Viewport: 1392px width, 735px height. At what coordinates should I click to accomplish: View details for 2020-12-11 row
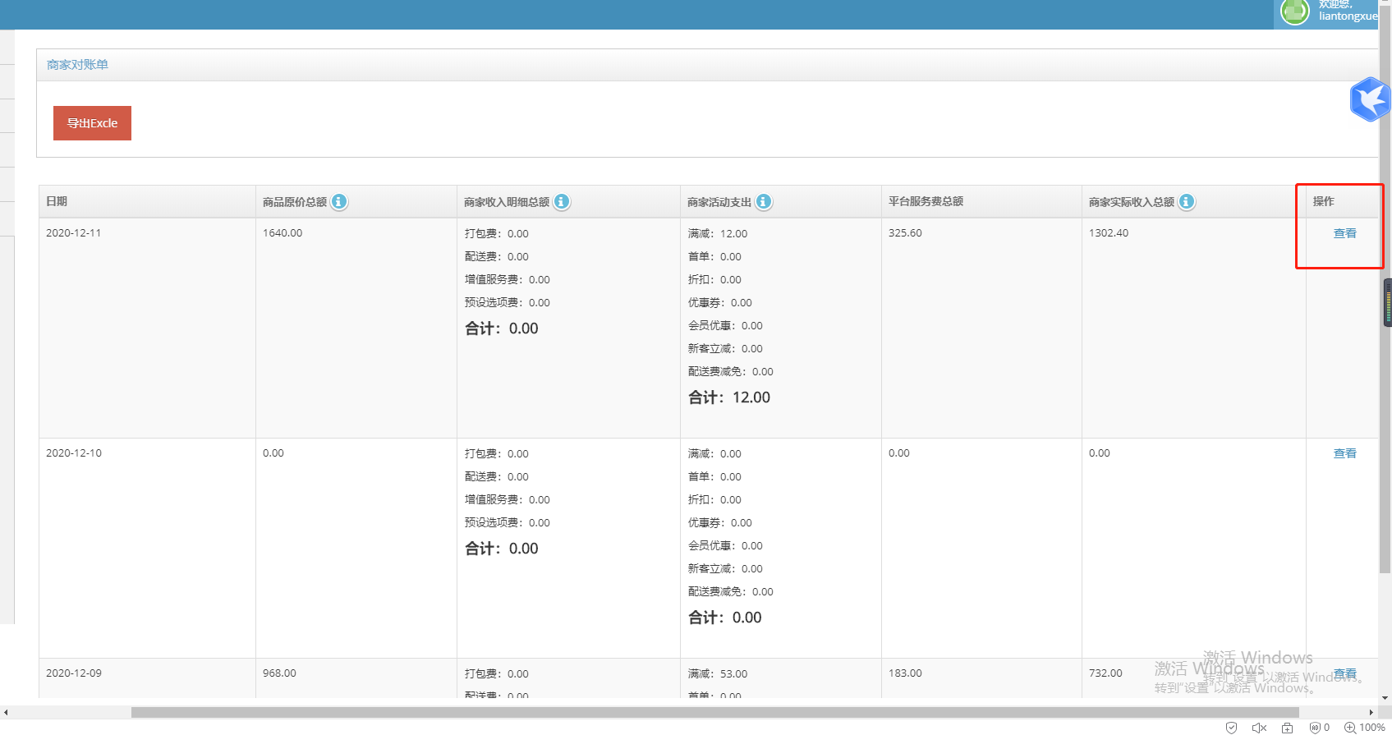coord(1344,233)
